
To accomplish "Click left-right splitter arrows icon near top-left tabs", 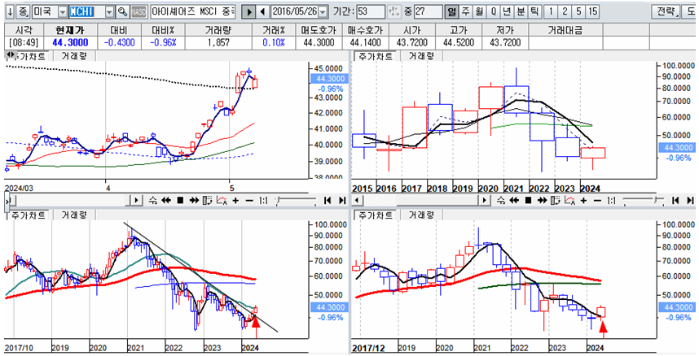I will pos(11,54).
